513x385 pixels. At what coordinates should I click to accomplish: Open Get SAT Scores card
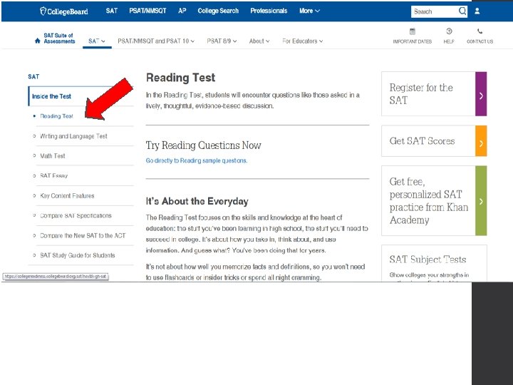(434, 141)
